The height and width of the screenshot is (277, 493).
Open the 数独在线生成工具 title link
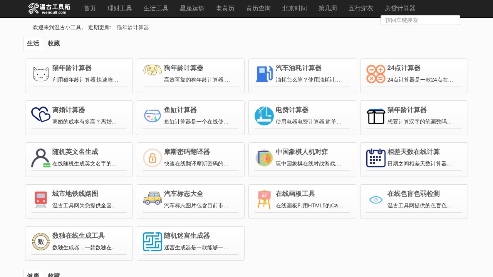click(78, 236)
